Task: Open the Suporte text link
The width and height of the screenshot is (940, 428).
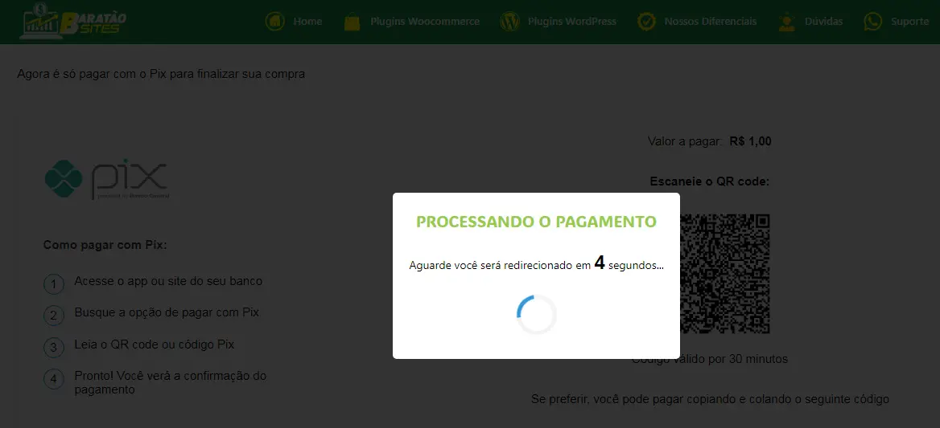Action: [909, 22]
